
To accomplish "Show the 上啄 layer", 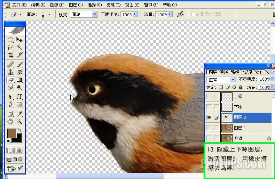I will [x=209, y=97].
